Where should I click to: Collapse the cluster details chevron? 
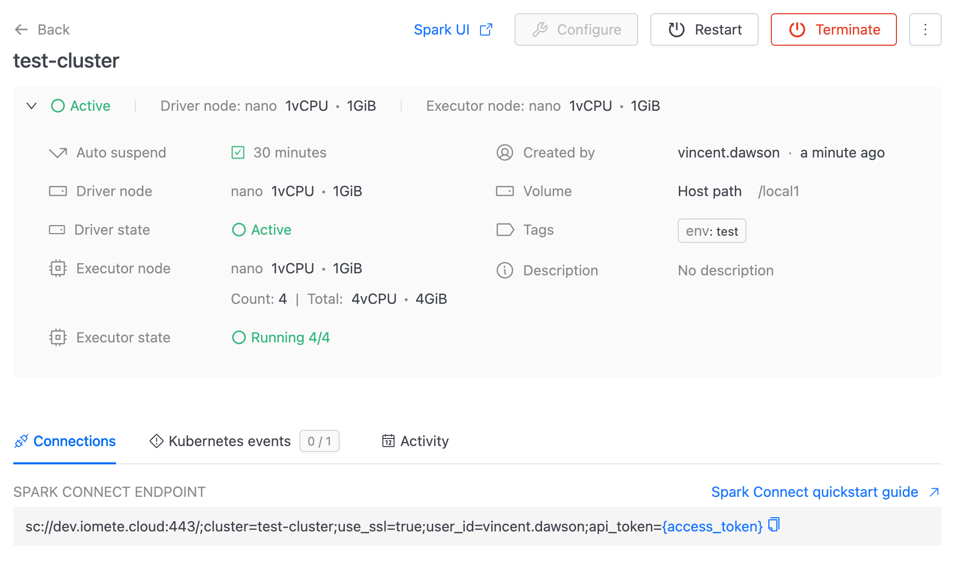(x=32, y=106)
